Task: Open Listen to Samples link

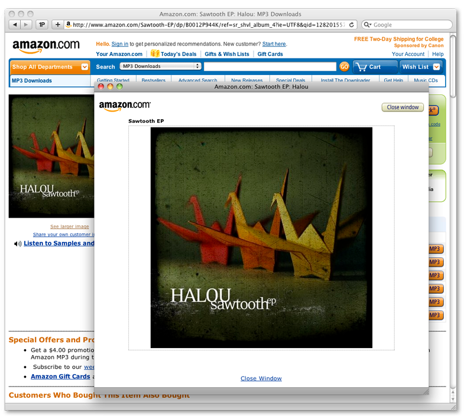Action: 59,243
